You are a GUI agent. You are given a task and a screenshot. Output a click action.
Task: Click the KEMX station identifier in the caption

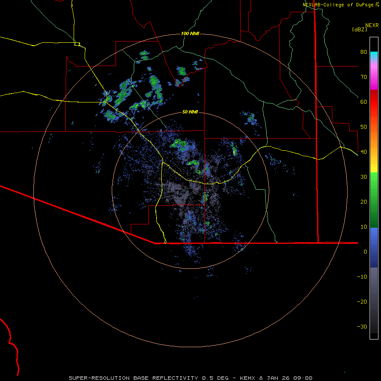248,378
